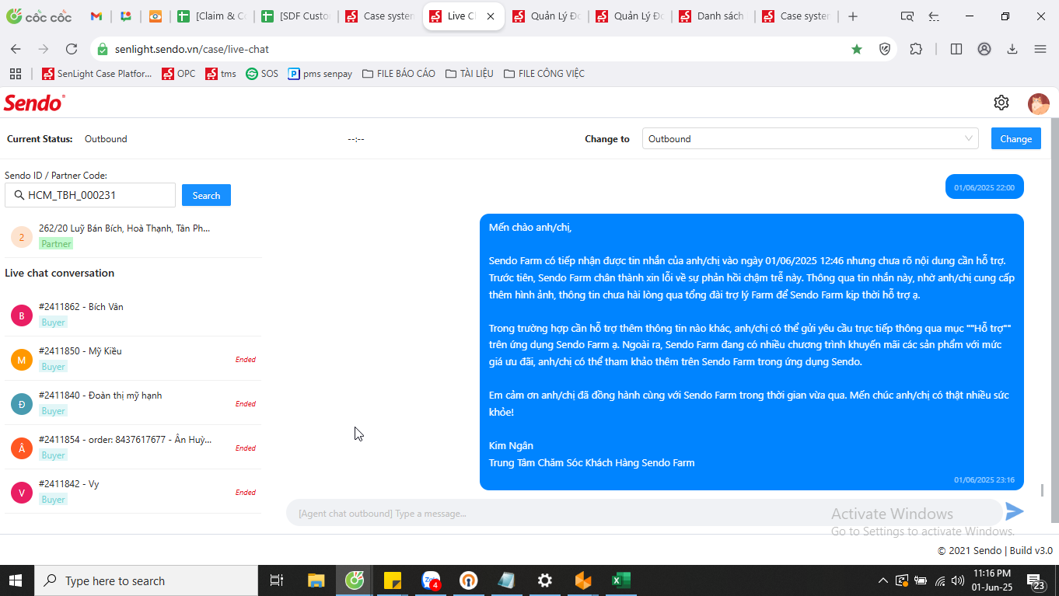Viewport: 1059px width, 596px height.
Task: Open Windows Settings gear from taskbar
Action: click(545, 580)
